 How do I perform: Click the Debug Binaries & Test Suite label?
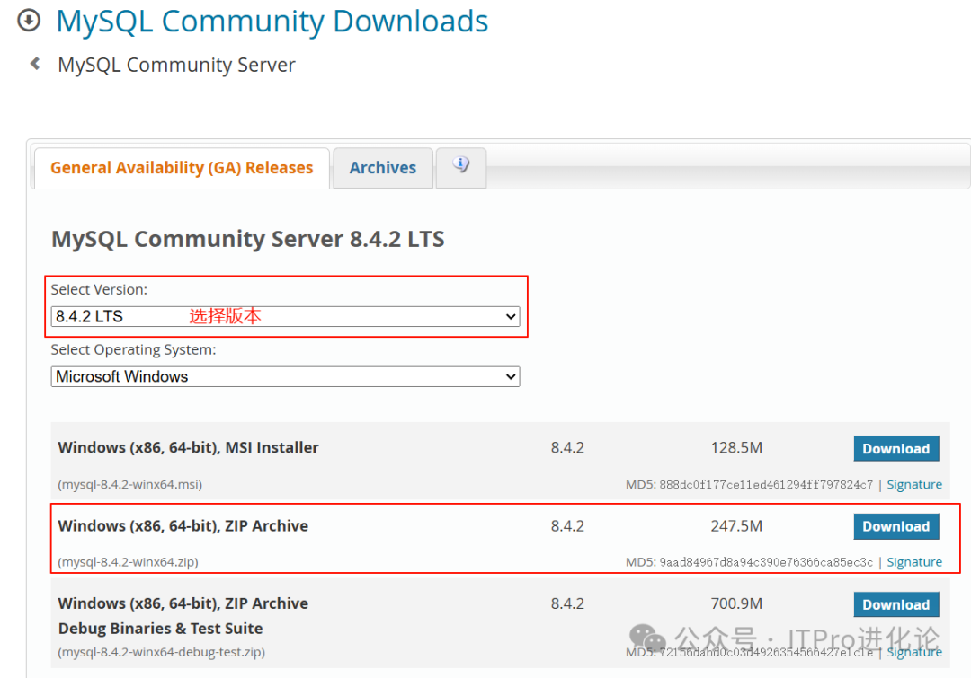click(160, 629)
